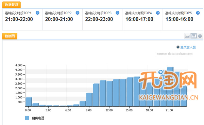Click the 厨房电器 legend label
The height and width of the screenshot is (125, 204).
[x=38, y=118]
